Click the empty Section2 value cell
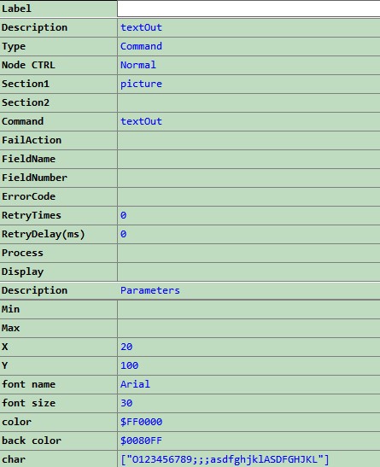 pyautogui.click(x=248, y=102)
